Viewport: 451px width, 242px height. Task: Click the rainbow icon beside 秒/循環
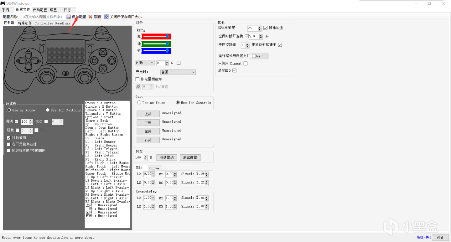(138, 87)
